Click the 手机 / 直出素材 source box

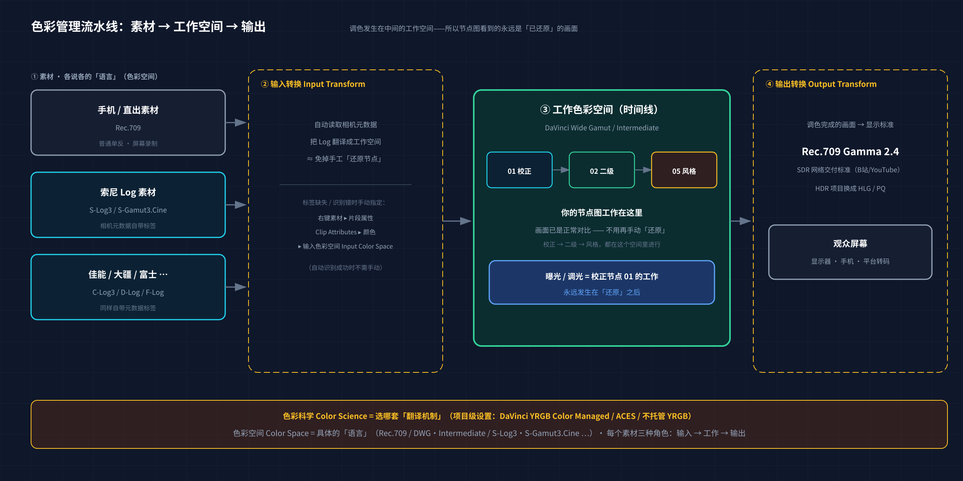tap(128, 123)
